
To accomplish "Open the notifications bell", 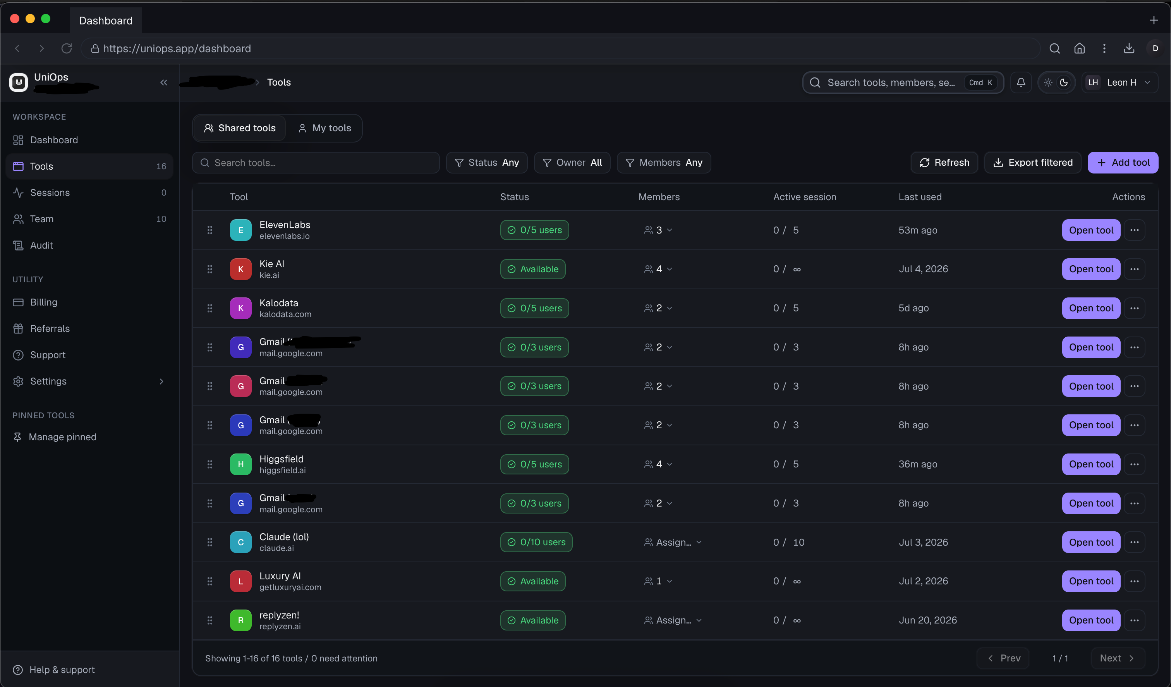I will point(1021,82).
